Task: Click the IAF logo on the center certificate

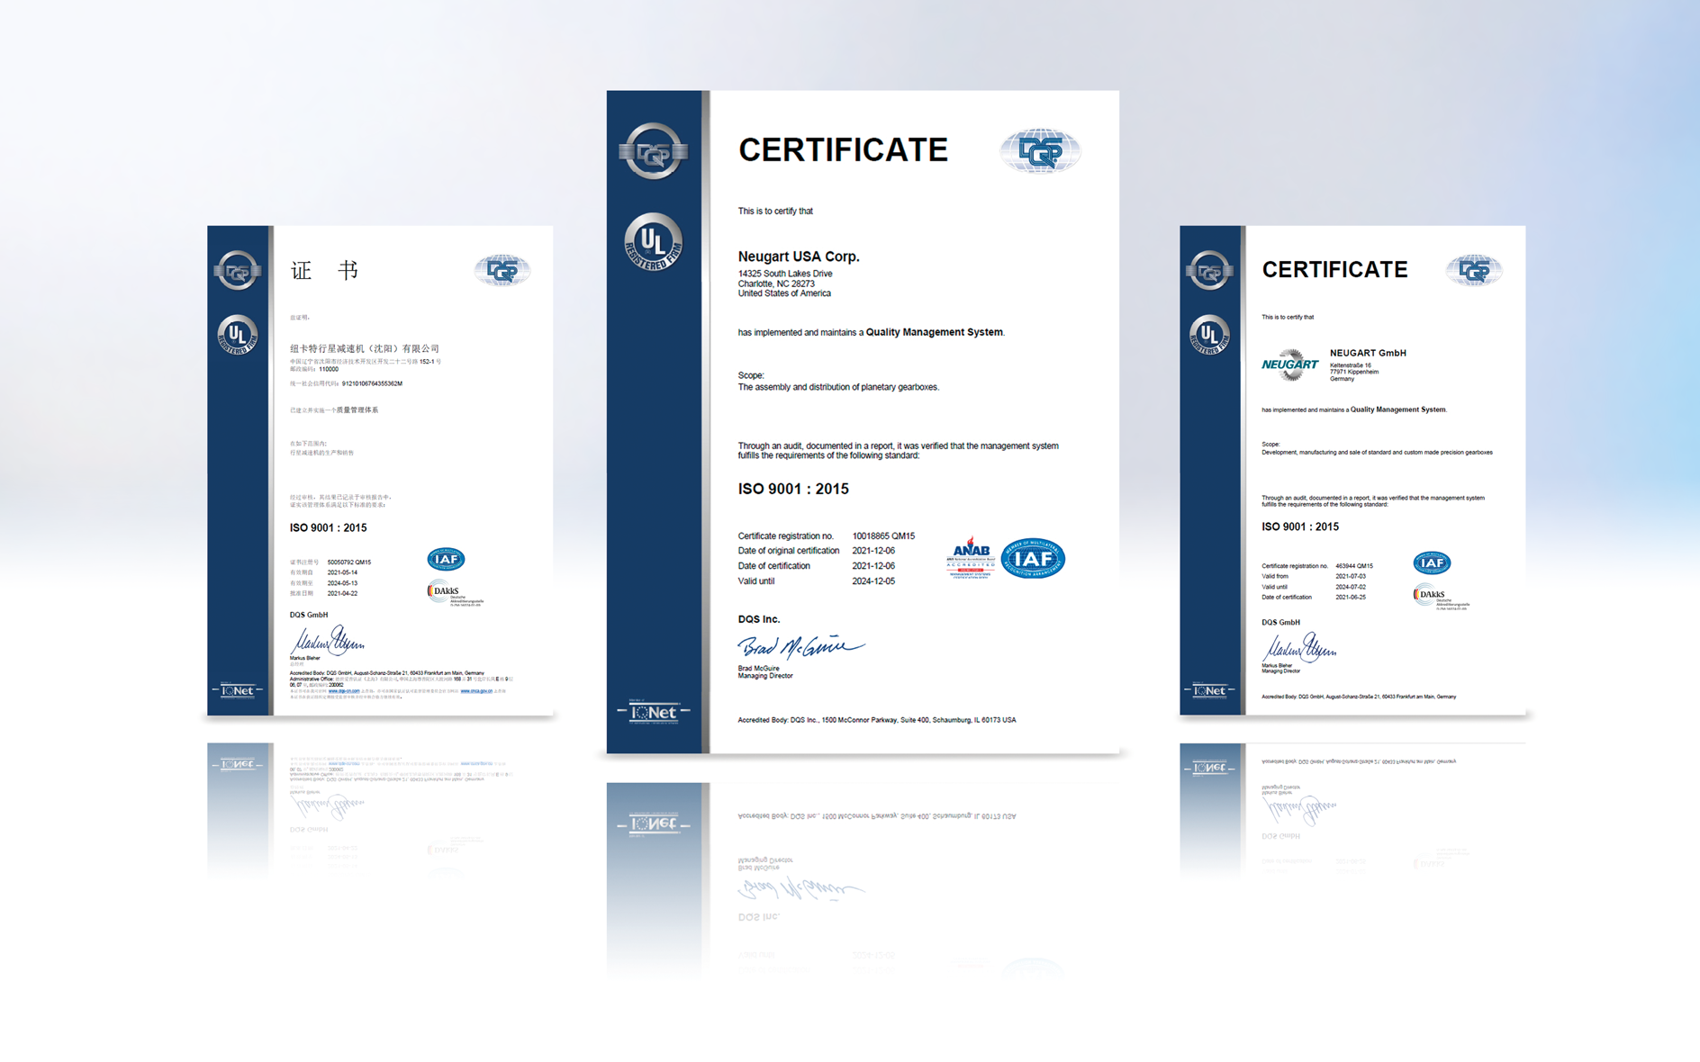Action: click(1034, 558)
